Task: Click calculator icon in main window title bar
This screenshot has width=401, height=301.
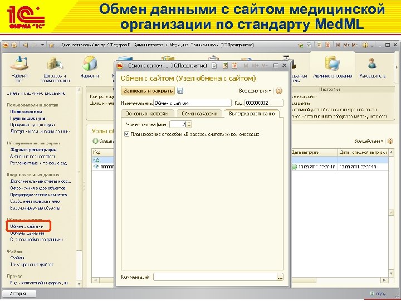Action: point(319,45)
